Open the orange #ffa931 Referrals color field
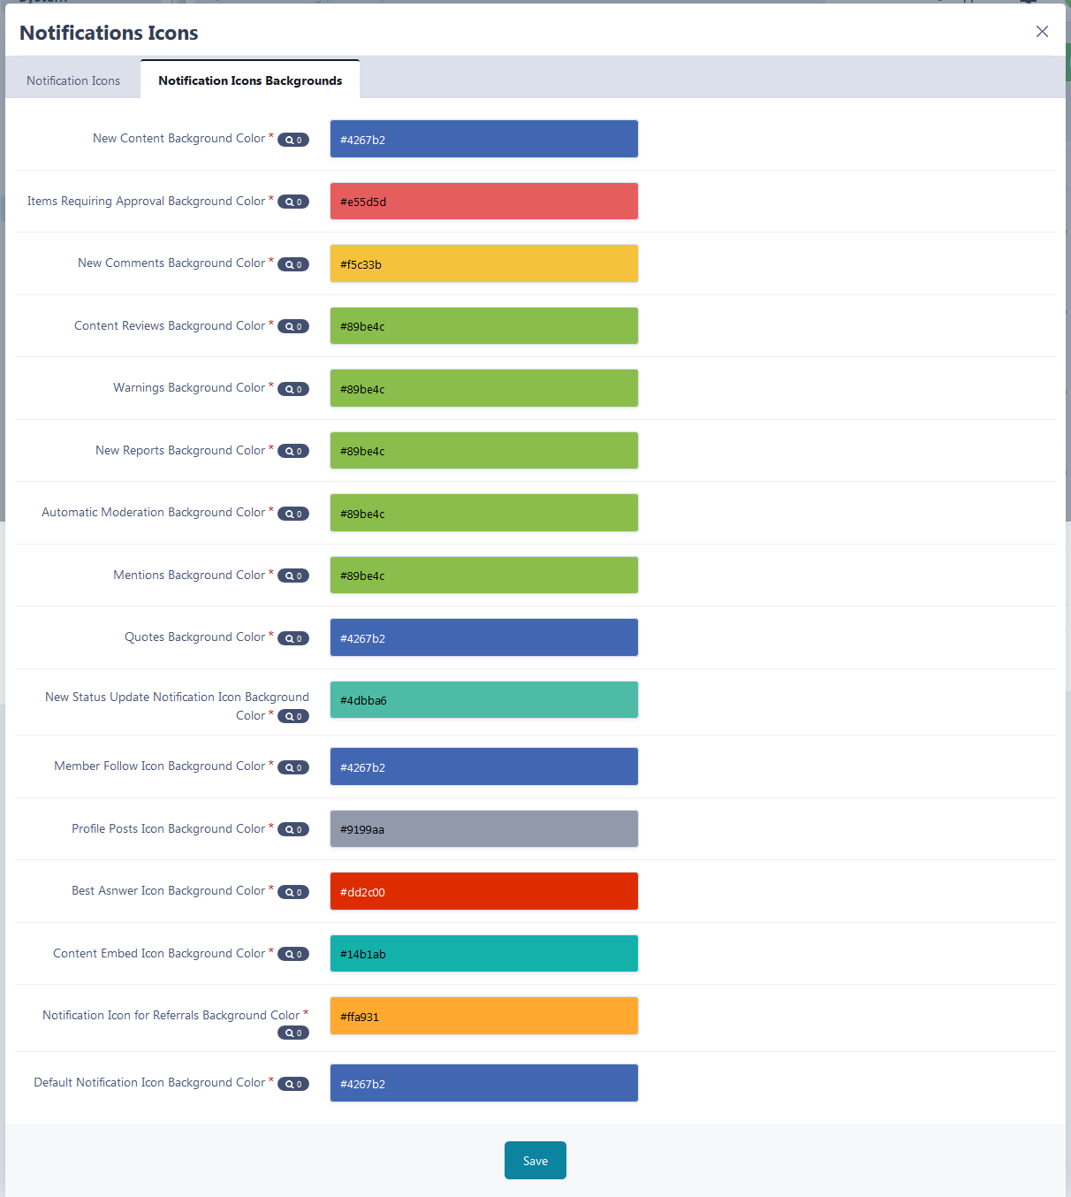 (484, 1016)
